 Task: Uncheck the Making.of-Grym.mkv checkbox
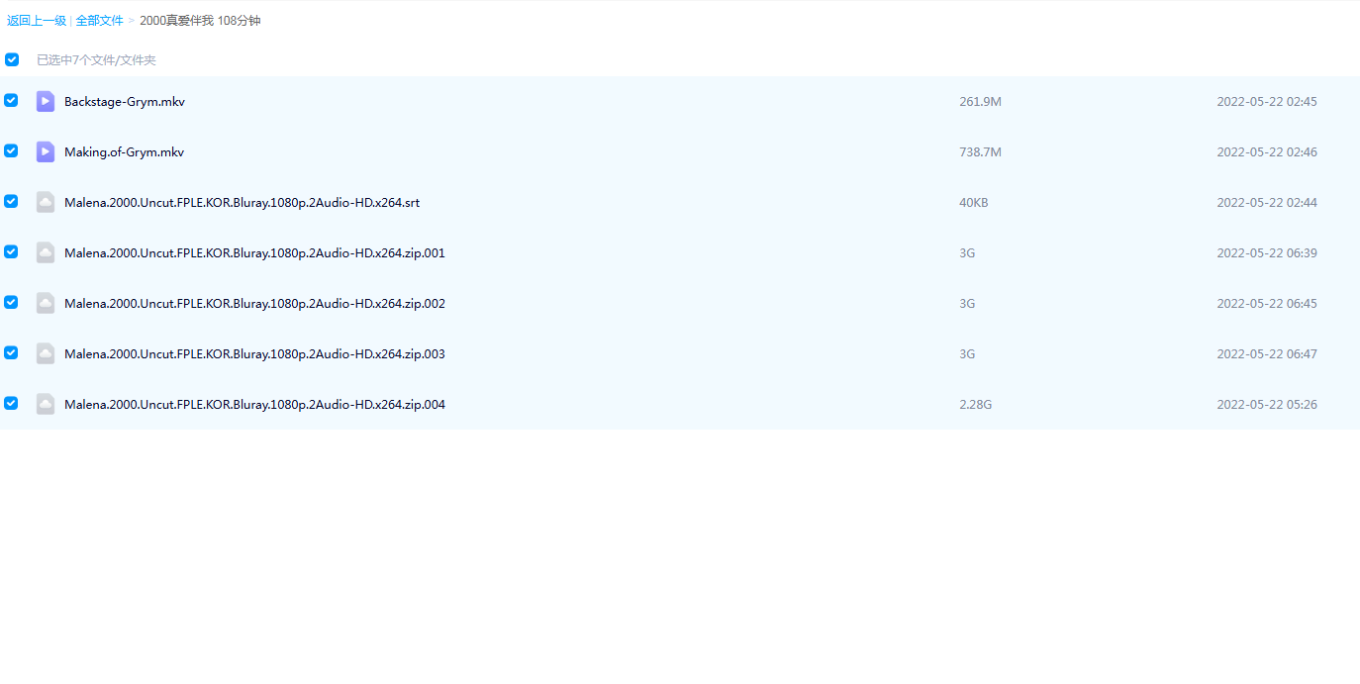point(11,150)
